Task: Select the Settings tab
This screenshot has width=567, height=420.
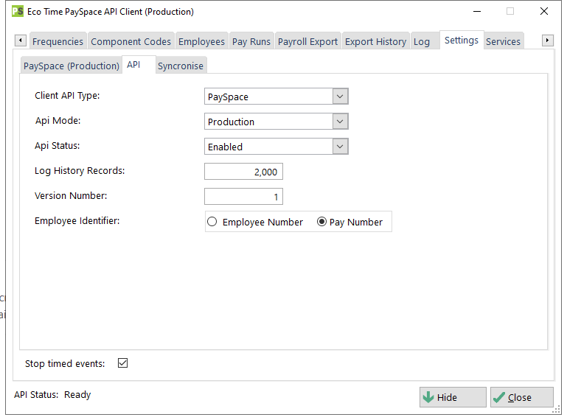Action: (x=462, y=40)
